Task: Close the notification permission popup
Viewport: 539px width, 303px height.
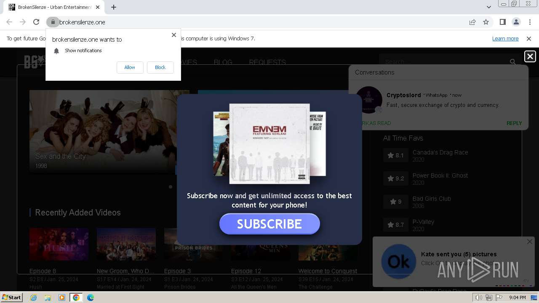Action: pyautogui.click(x=174, y=35)
